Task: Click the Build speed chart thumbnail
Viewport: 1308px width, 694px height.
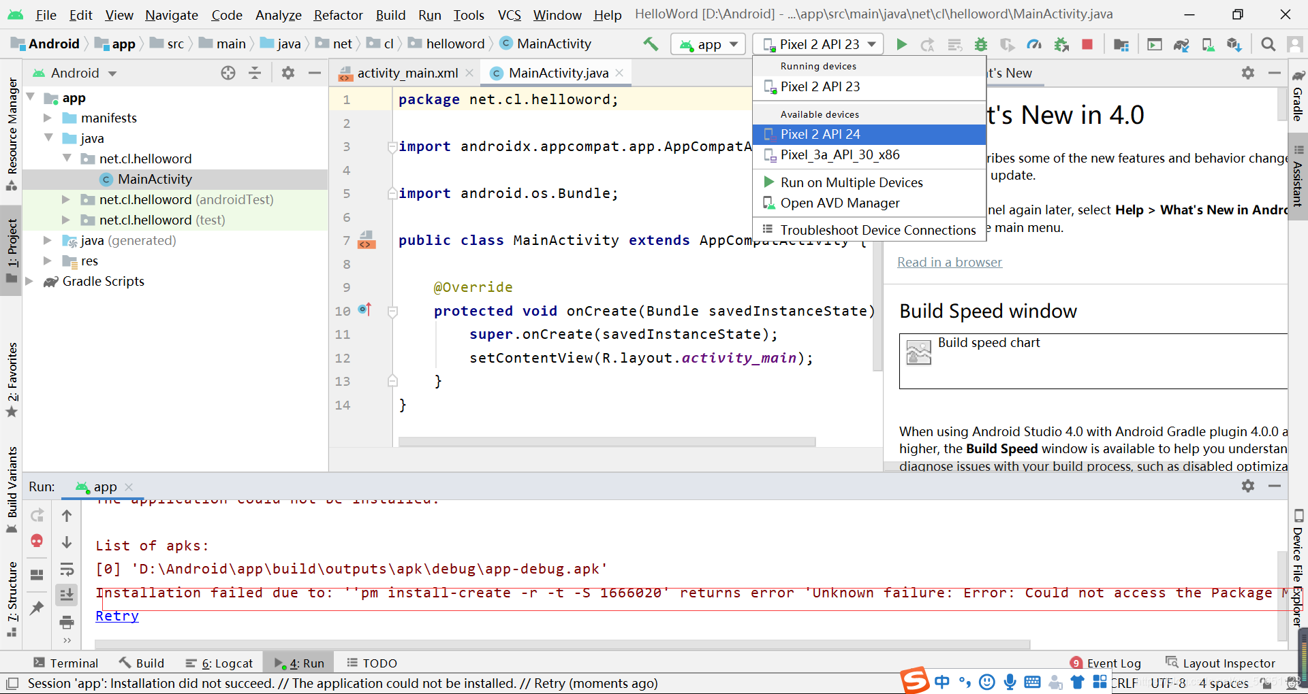Action: coord(918,352)
